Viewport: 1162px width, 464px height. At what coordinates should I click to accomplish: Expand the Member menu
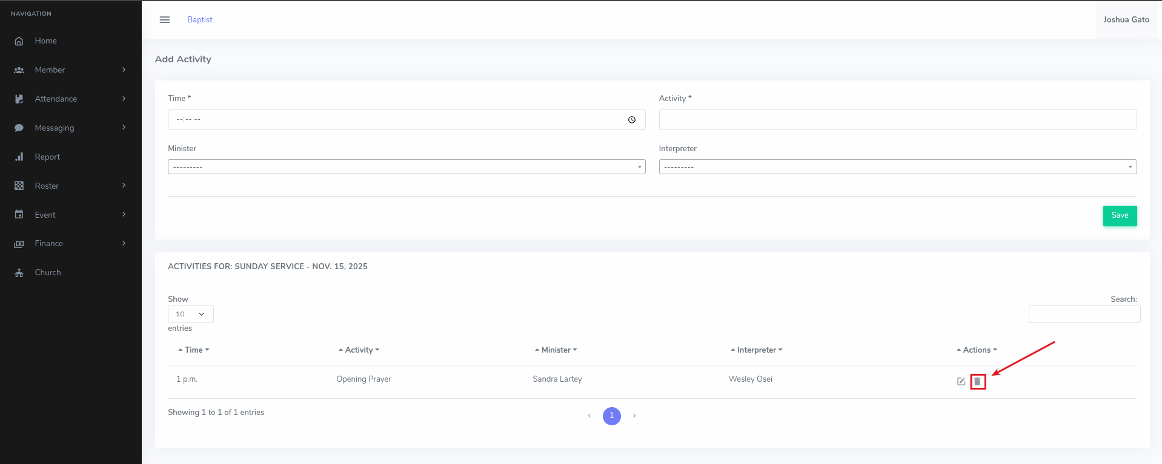[70, 70]
